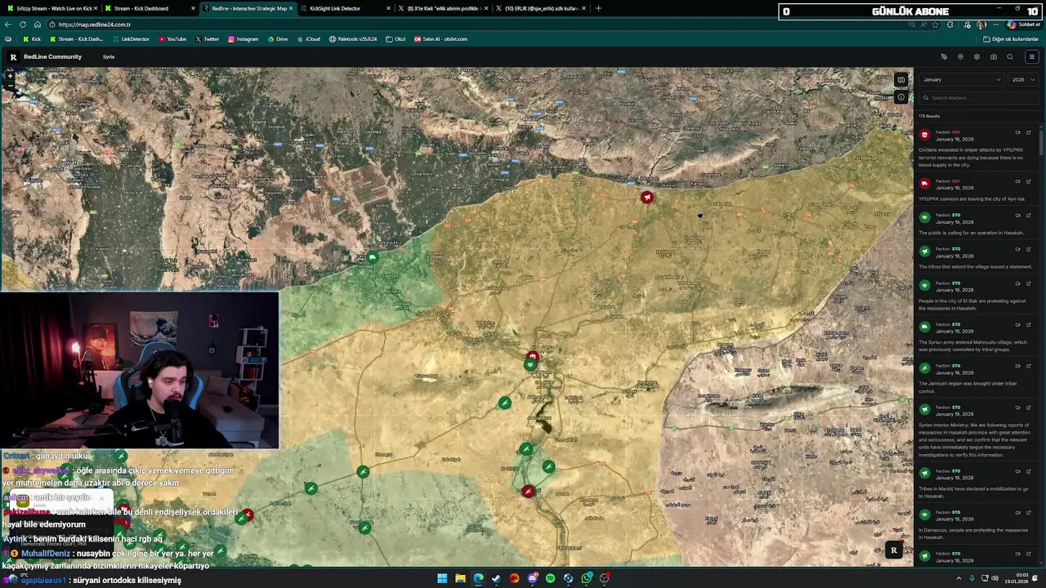Viewport: 1046px width, 588px height.
Task: Open the LinkDetector bookmark
Action: pos(131,39)
